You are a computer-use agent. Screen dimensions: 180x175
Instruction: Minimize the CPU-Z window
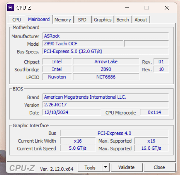pyautogui.click(x=127, y=8)
